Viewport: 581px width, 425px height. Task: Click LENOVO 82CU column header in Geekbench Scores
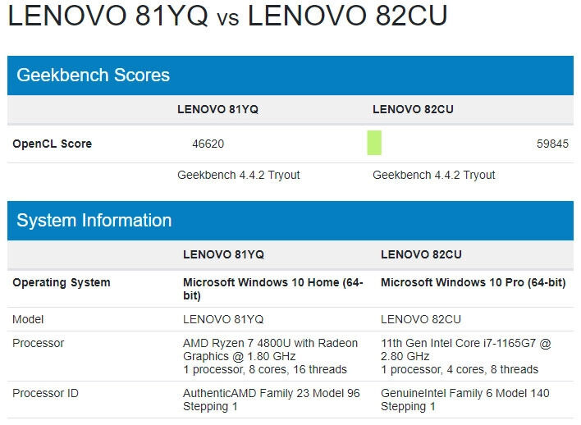click(x=413, y=110)
